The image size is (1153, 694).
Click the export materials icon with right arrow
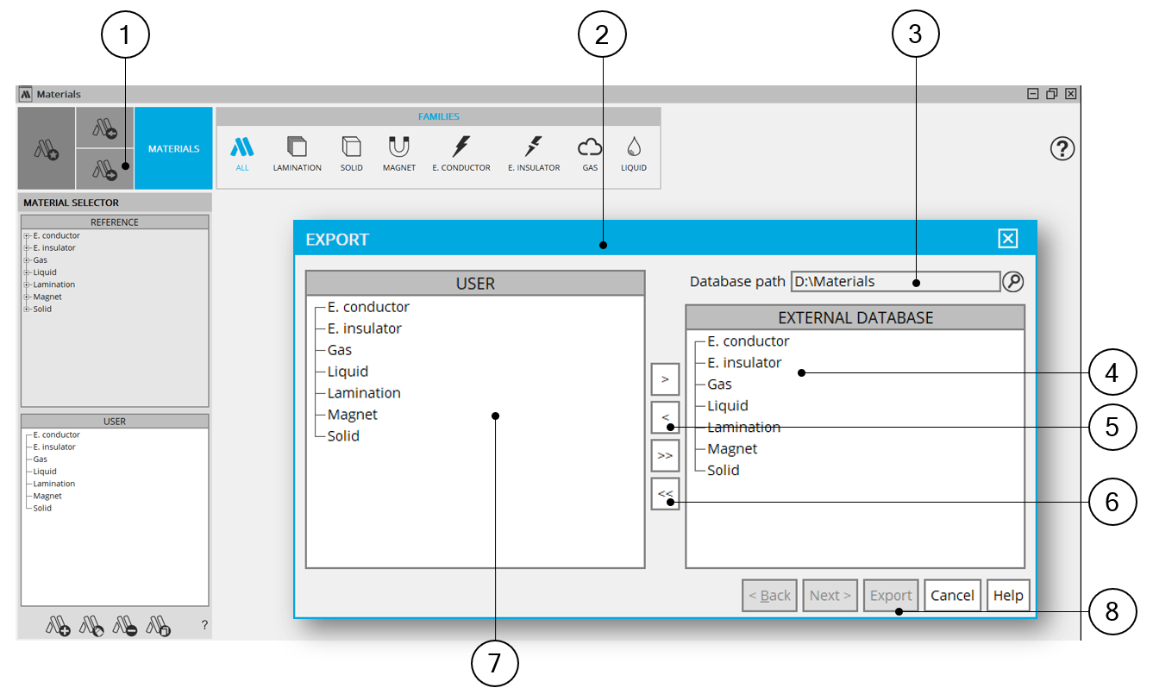tap(105, 169)
